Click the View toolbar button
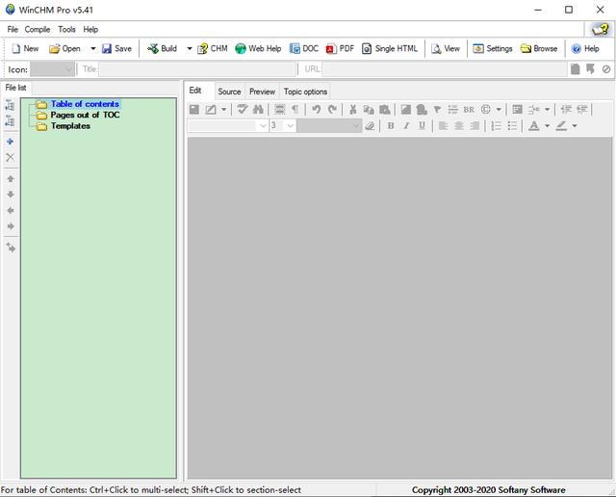Screen dimensions: 616x497 coord(446,49)
